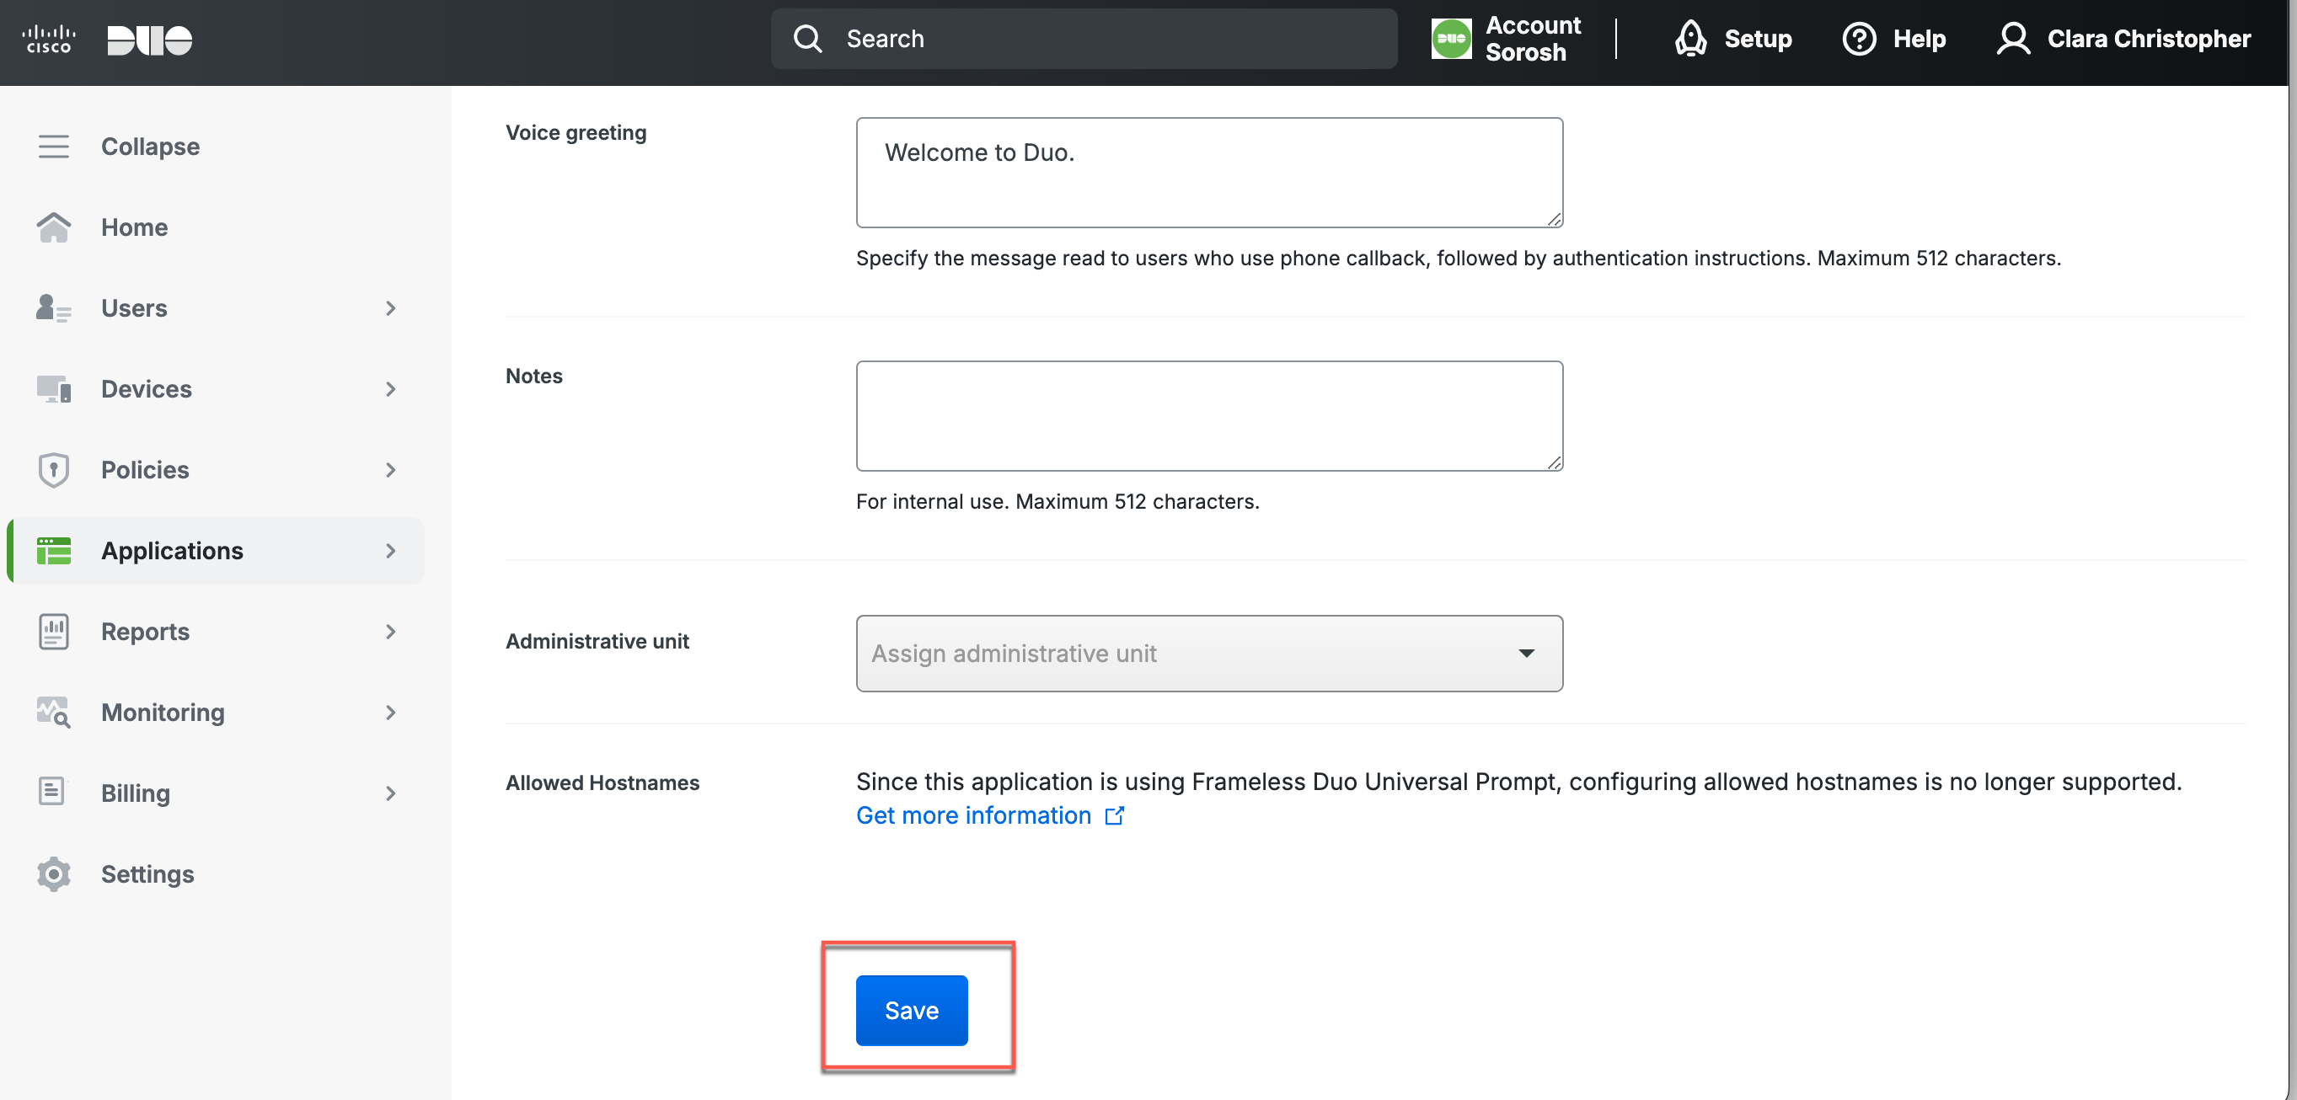This screenshot has width=2297, height=1100.
Task: Open Settings via the gear icon
Action: coord(53,873)
